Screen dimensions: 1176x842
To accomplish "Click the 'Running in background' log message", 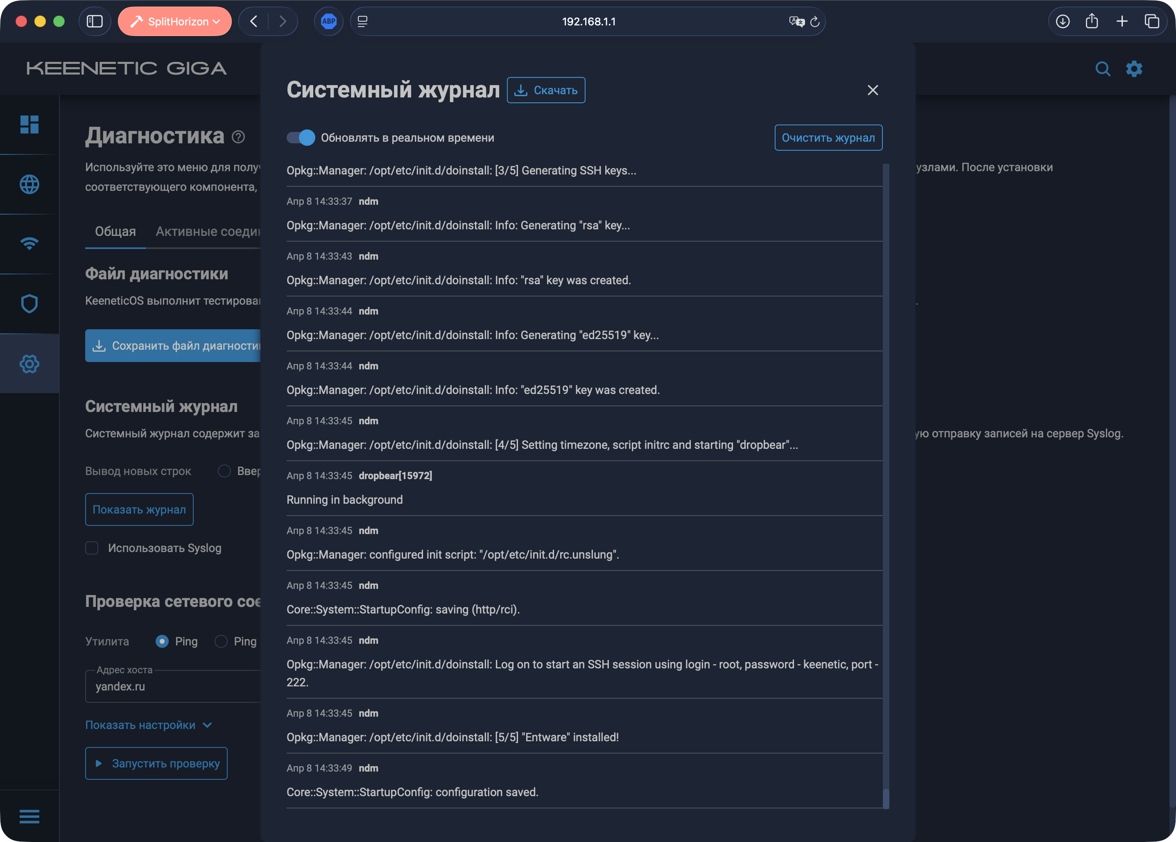I will [345, 500].
